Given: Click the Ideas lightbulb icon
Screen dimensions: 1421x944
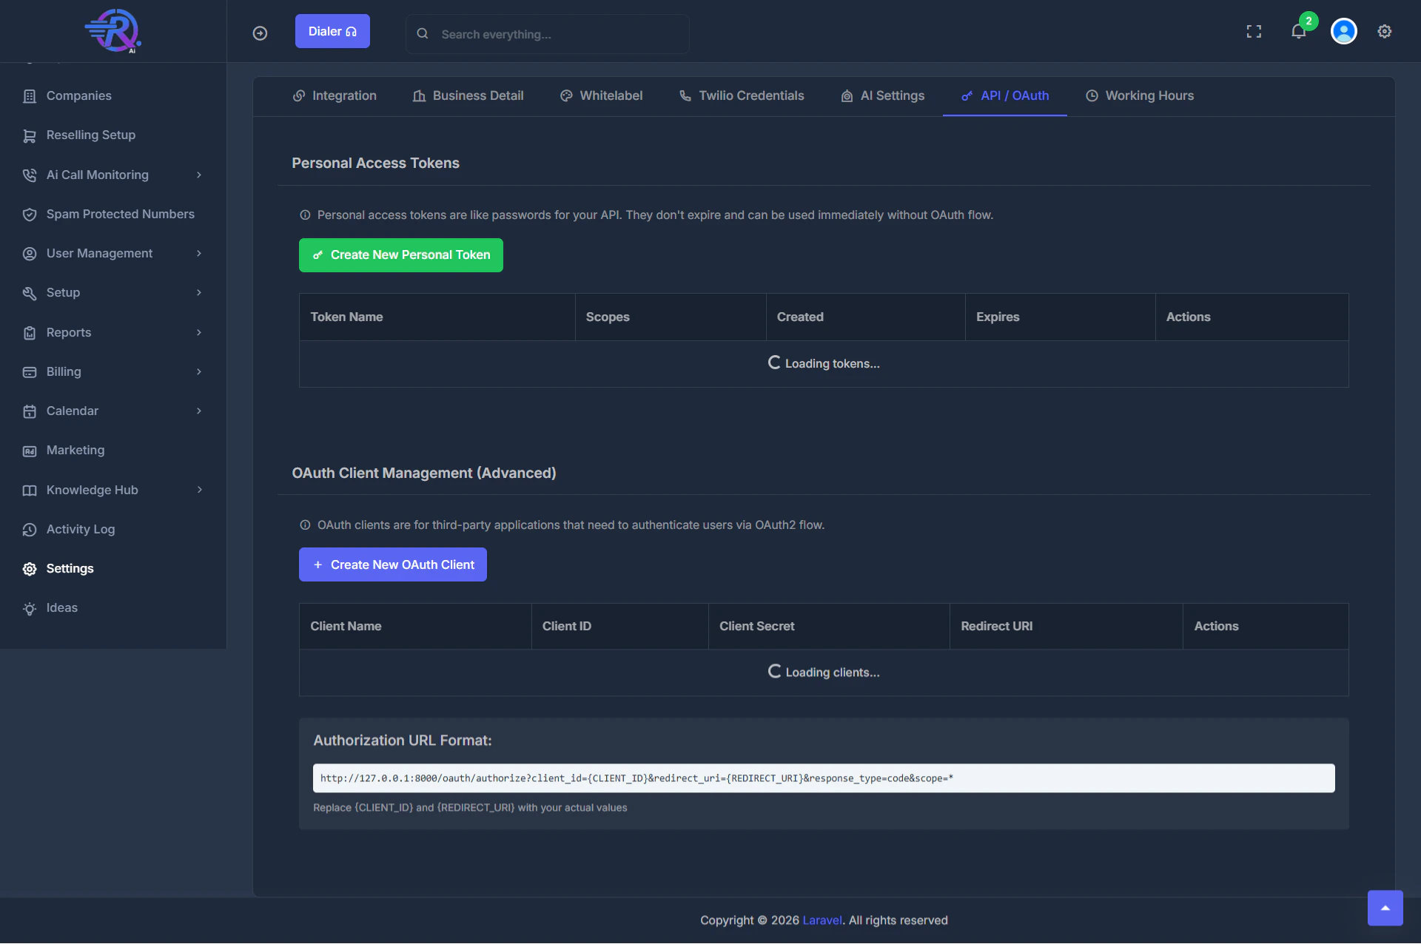Looking at the screenshot, I should pyautogui.click(x=29, y=607).
